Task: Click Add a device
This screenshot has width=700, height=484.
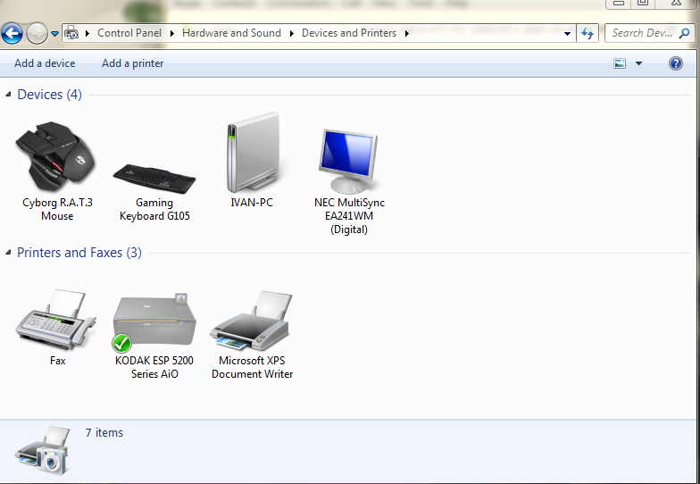Action: pos(45,63)
